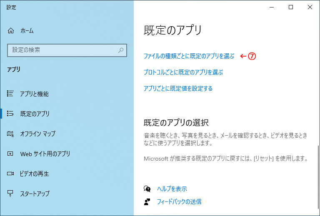Click the vertical scrollbar thumb
Viewport: 320px width, 216px height.
point(318,178)
